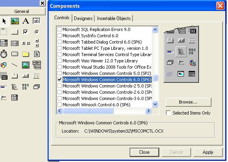The height and width of the screenshot is (162, 228).
Task: Select the ListBox control tool
Action: click(15, 43)
